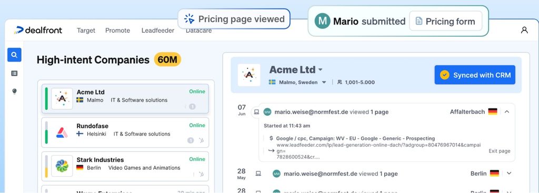Screen dimensions: 539x193
Task: Select the Stark Industries company row
Action: pos(125,166)
